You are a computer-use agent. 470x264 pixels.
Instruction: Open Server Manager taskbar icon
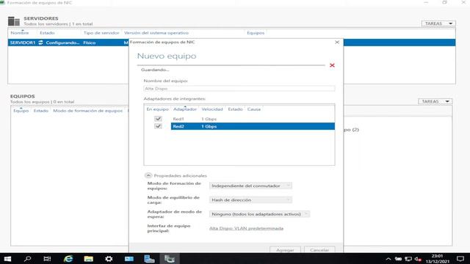click(149, 259)
